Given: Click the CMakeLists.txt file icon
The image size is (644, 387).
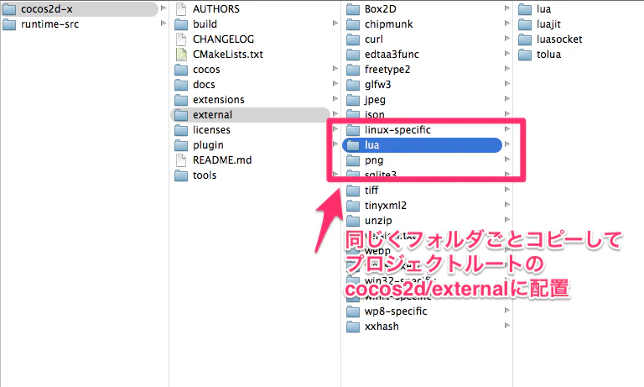Looking at the screenshot, I should tap(181, 55).
